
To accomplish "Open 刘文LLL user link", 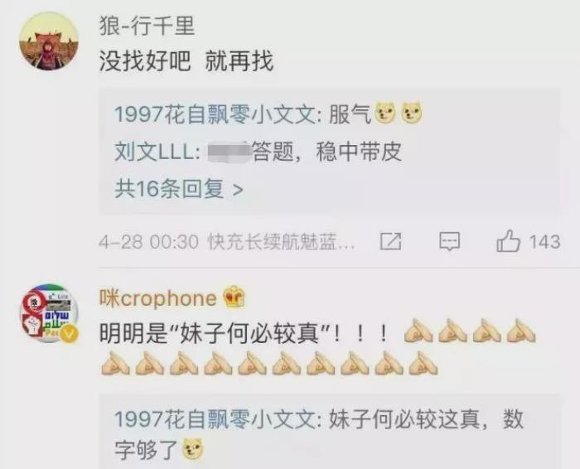I will point(157,152).
